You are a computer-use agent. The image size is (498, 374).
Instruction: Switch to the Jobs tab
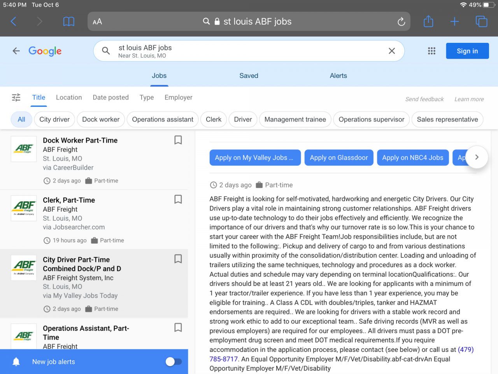159,76
